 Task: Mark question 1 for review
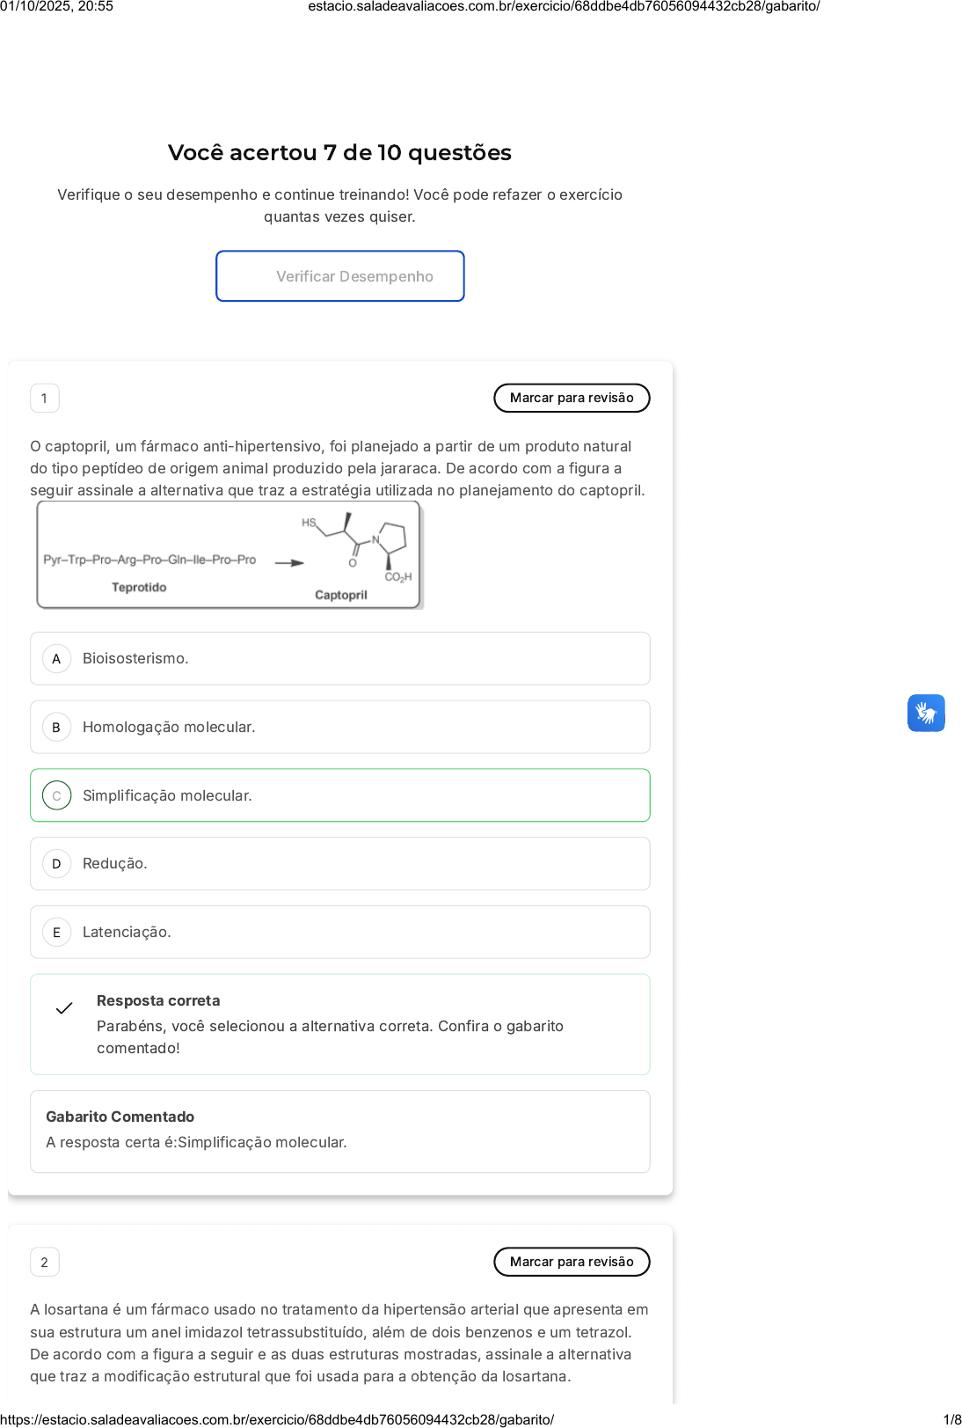pyautogui.click(x=572, y=398)
